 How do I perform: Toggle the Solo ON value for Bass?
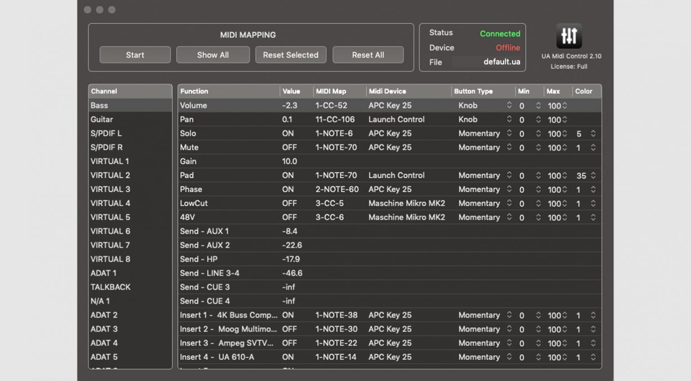tap(288, 133)
